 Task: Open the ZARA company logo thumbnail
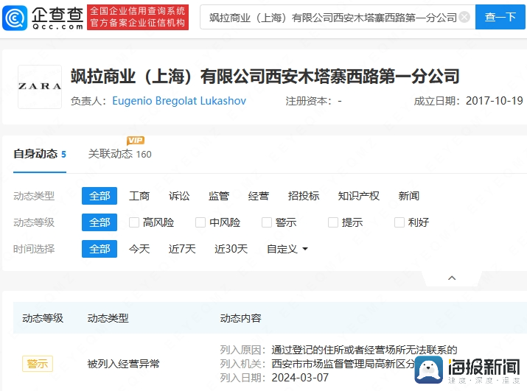40,87
